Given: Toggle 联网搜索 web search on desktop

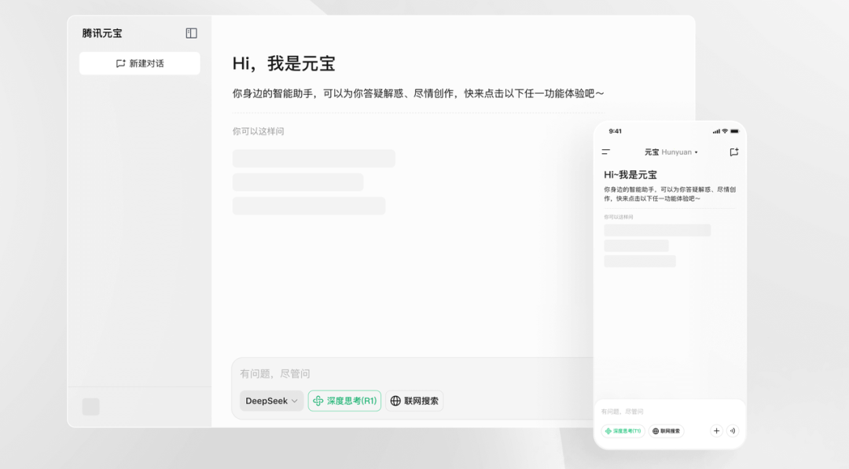Looking at the screenshot, I should [x=414, y=401].
